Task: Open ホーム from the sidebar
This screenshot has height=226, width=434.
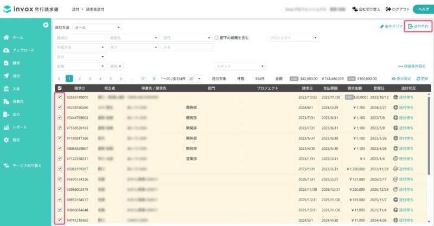Action: (18, 37)
